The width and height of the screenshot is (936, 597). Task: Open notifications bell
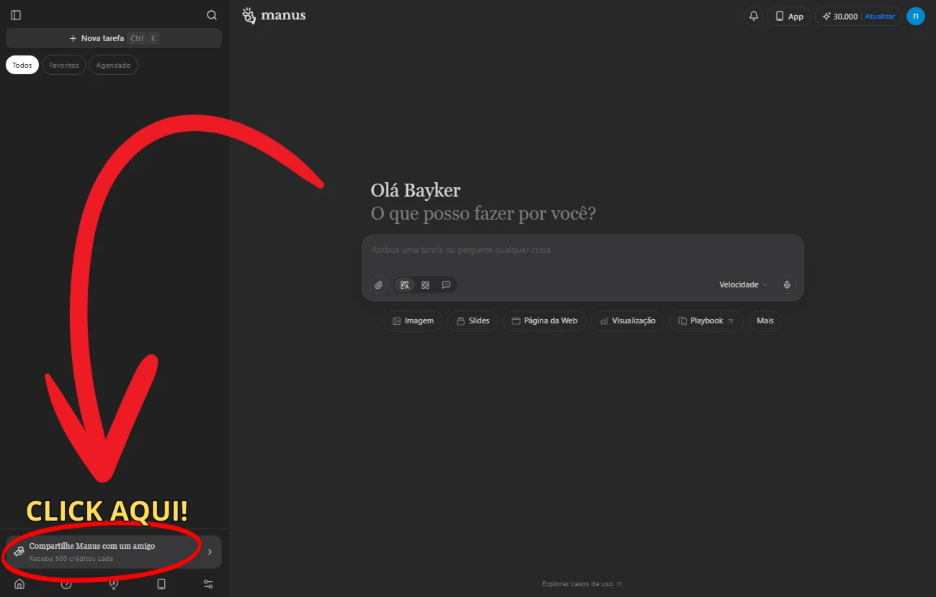754,16
